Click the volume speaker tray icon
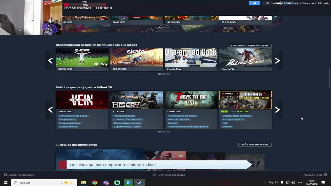The width and height of the screenshot is (331, 186). pos(293,183)
